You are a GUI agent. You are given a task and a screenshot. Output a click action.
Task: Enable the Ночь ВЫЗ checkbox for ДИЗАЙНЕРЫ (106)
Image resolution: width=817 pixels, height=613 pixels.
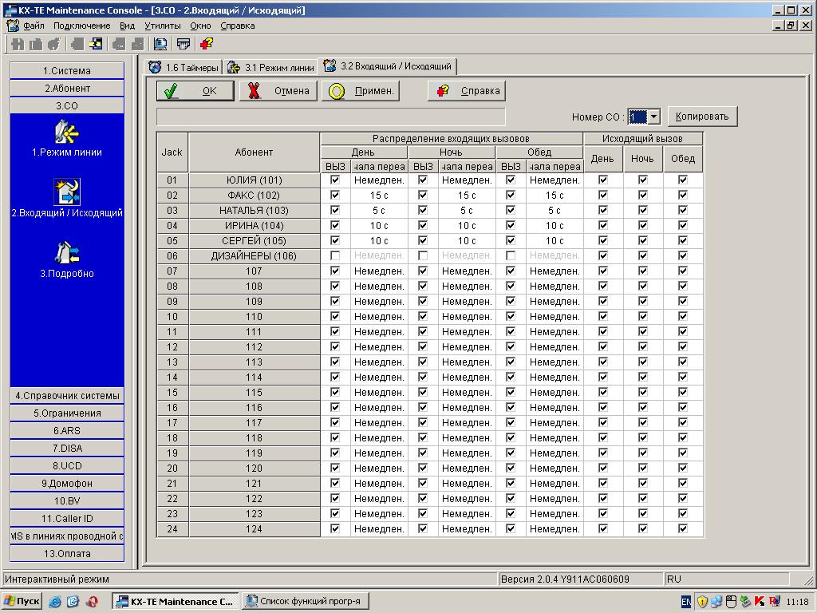click(x=423, y=255)
